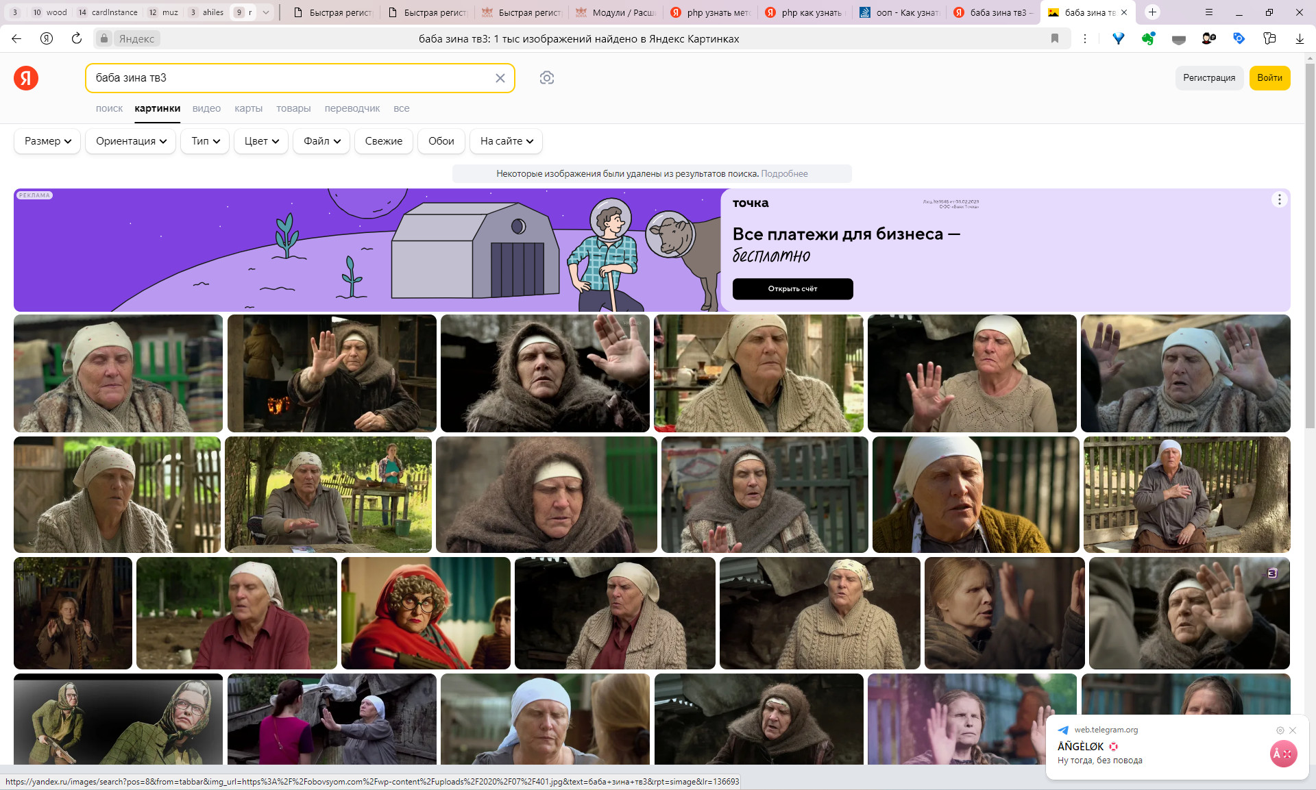
Task: Open the На сайте filter dropdown
Action: tap(506, 141)
